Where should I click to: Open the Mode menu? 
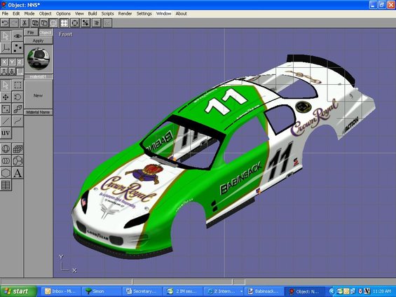tap(29, 13)
